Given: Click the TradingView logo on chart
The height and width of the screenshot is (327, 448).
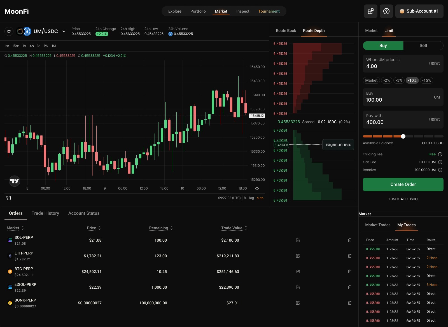Looking at the screenshot, I should [15, 181].
